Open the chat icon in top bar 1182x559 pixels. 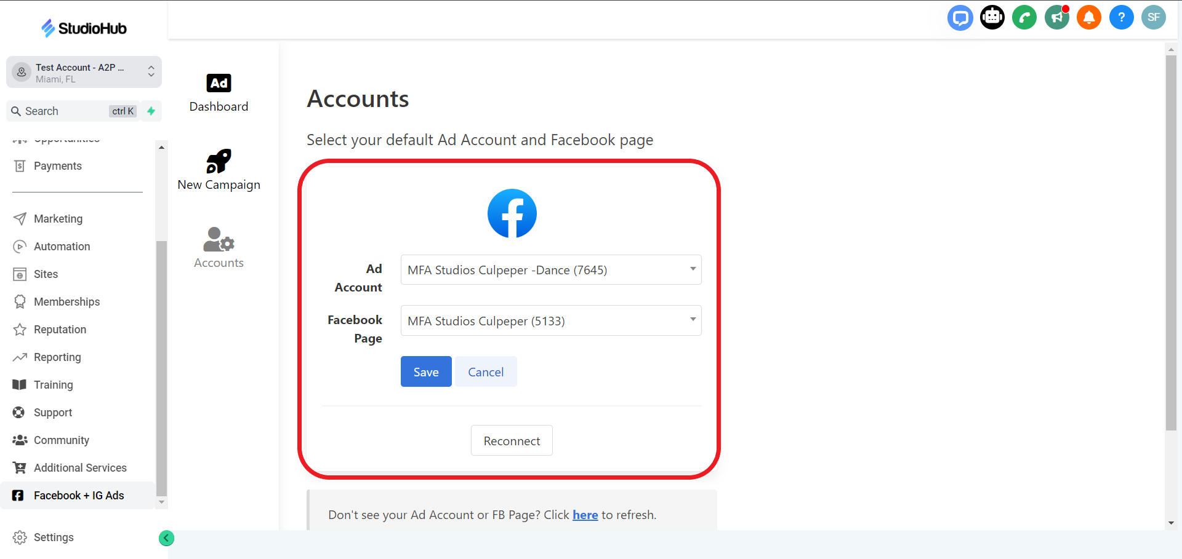960,17
